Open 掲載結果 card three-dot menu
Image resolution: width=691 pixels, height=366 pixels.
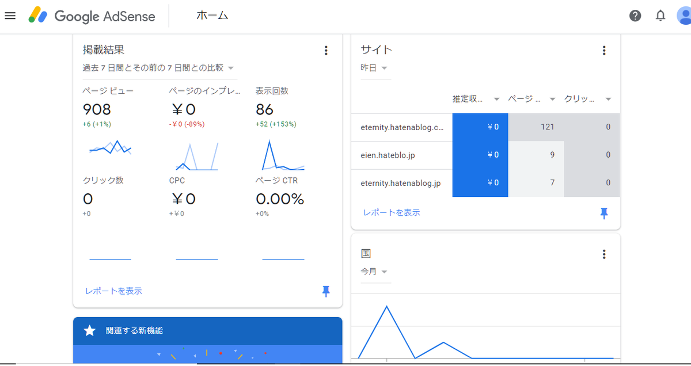(x=326, y=51)
